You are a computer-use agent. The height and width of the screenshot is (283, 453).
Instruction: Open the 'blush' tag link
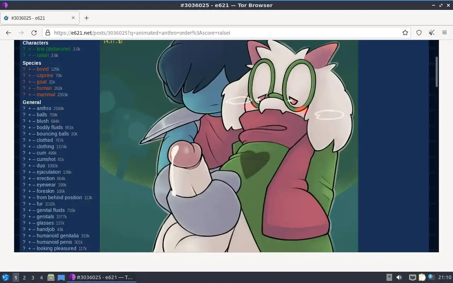coord(43,121)
